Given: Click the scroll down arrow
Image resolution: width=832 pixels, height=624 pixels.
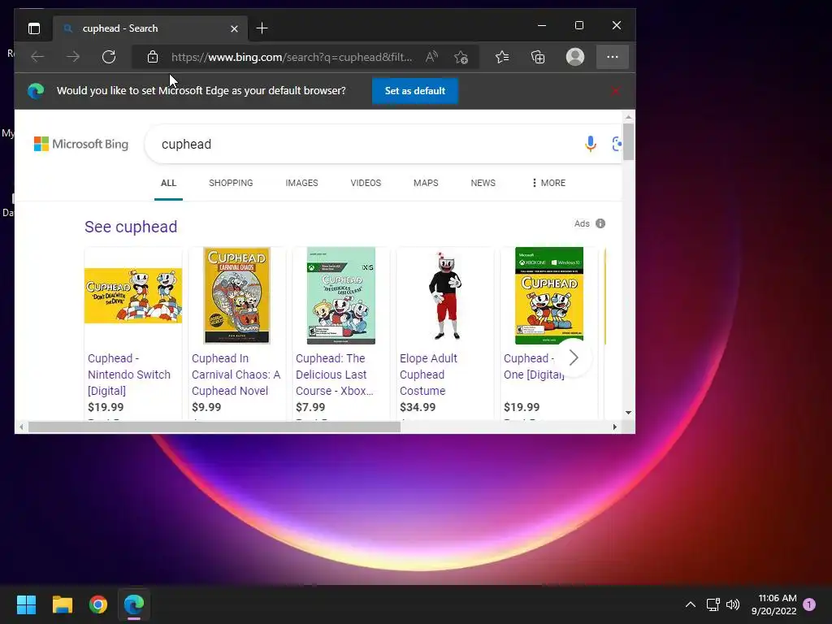Looking at the screenshot, I should (x=628, y=412).
